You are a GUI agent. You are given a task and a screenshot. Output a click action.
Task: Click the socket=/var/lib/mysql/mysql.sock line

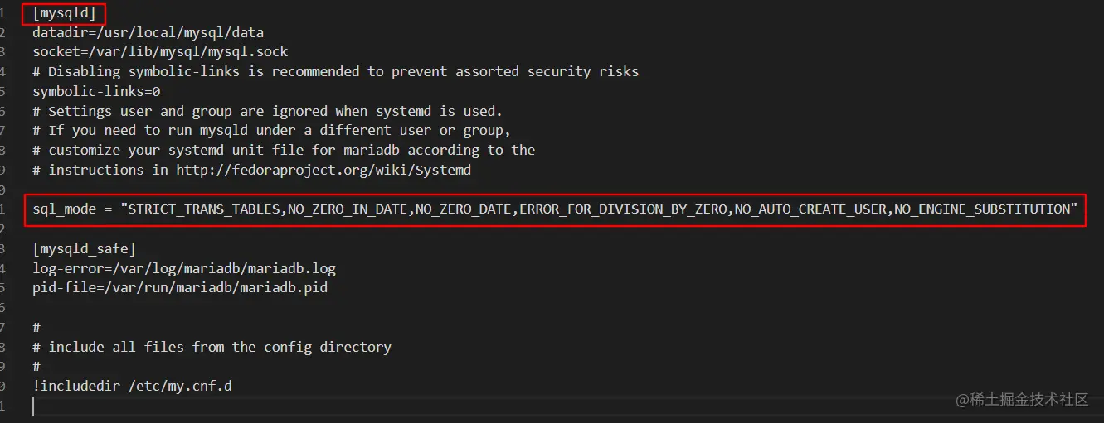coord(160,52)
